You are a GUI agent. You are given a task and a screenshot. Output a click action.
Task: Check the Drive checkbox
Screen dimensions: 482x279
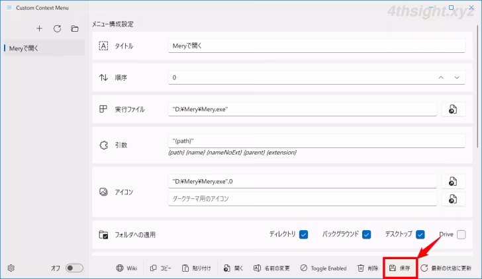click(x=461, y=235)
